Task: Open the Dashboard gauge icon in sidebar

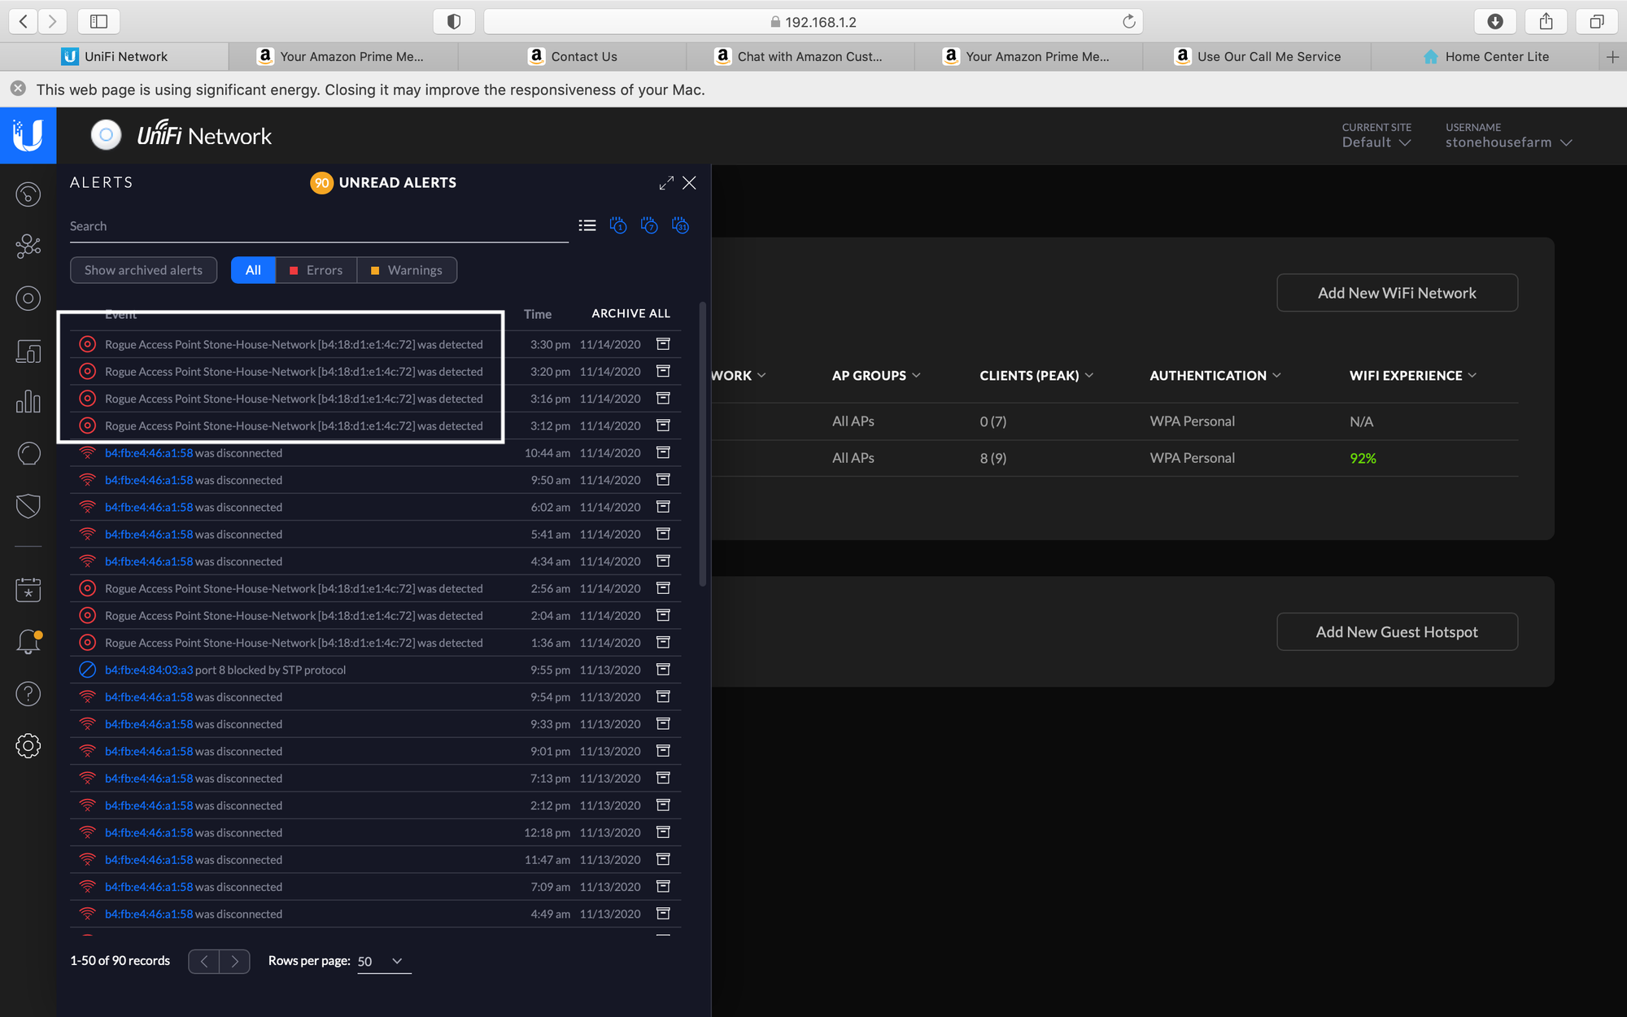Action: tap(28, 194)
